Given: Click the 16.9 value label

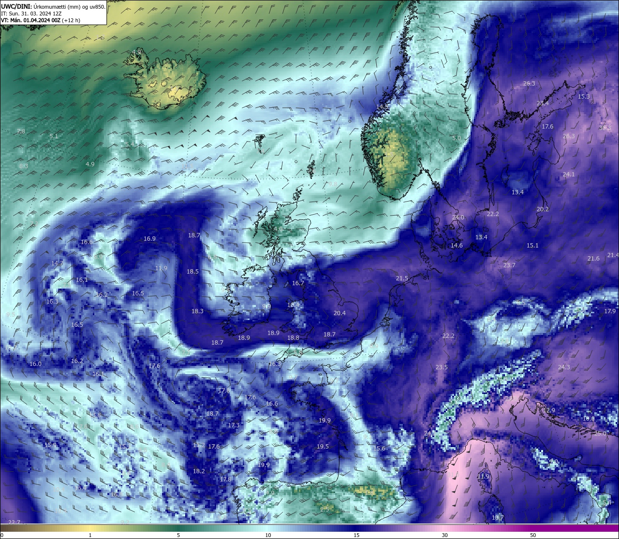Looking at the screenshot, I should [149, 238].
